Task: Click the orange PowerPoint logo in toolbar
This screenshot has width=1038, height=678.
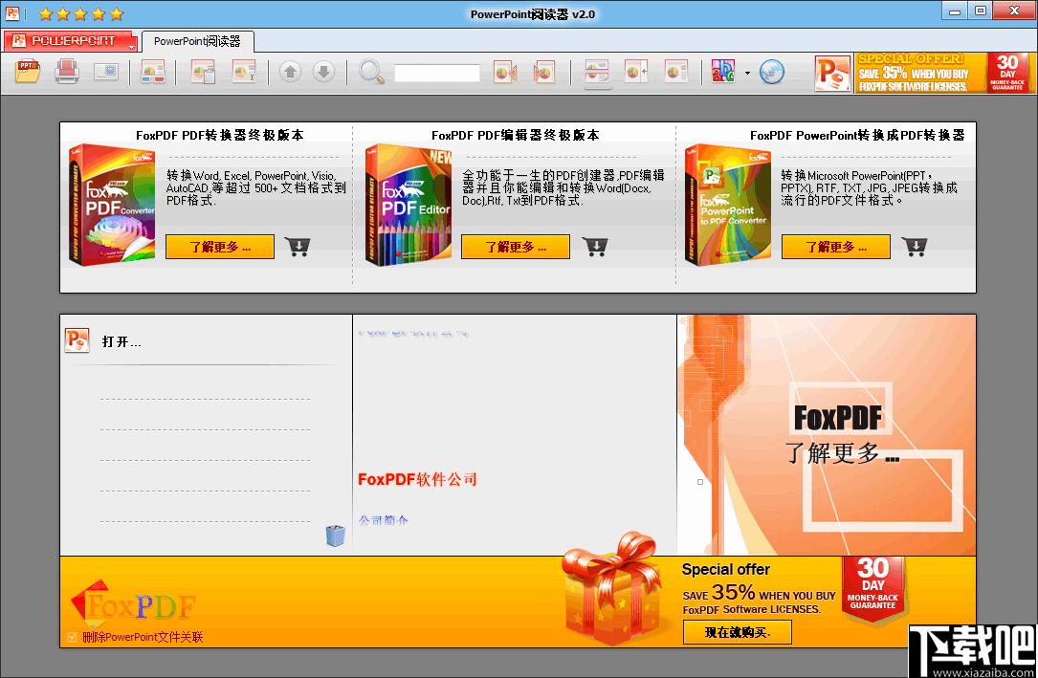Action: click(x=832, y=74)
